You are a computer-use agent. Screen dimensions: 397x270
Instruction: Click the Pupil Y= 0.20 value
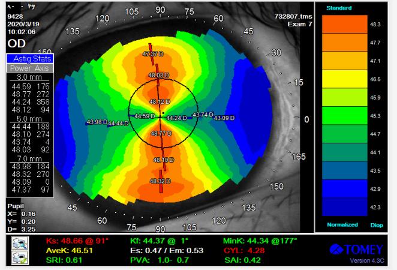[22, 221]
